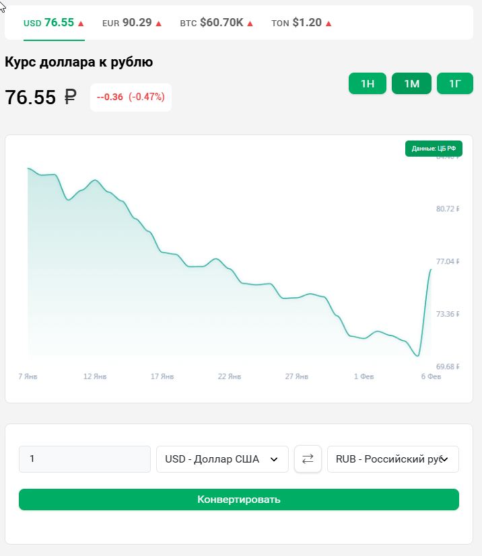Open the USD - Доллар США dropdown
Viewport: 482px width, 556px height.
[222, 459]
